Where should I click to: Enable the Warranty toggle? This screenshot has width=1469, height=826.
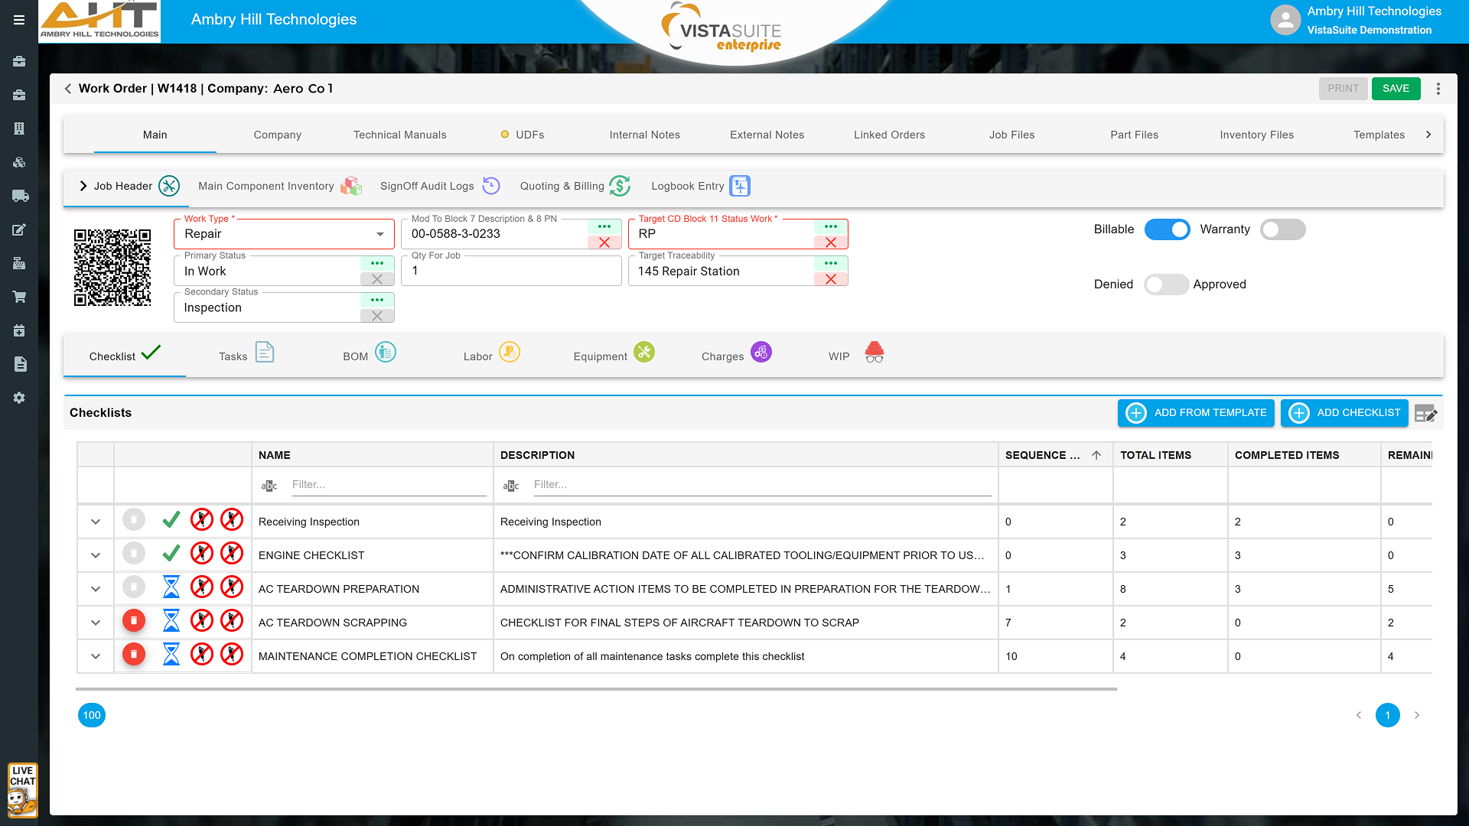coord(1282,229)
